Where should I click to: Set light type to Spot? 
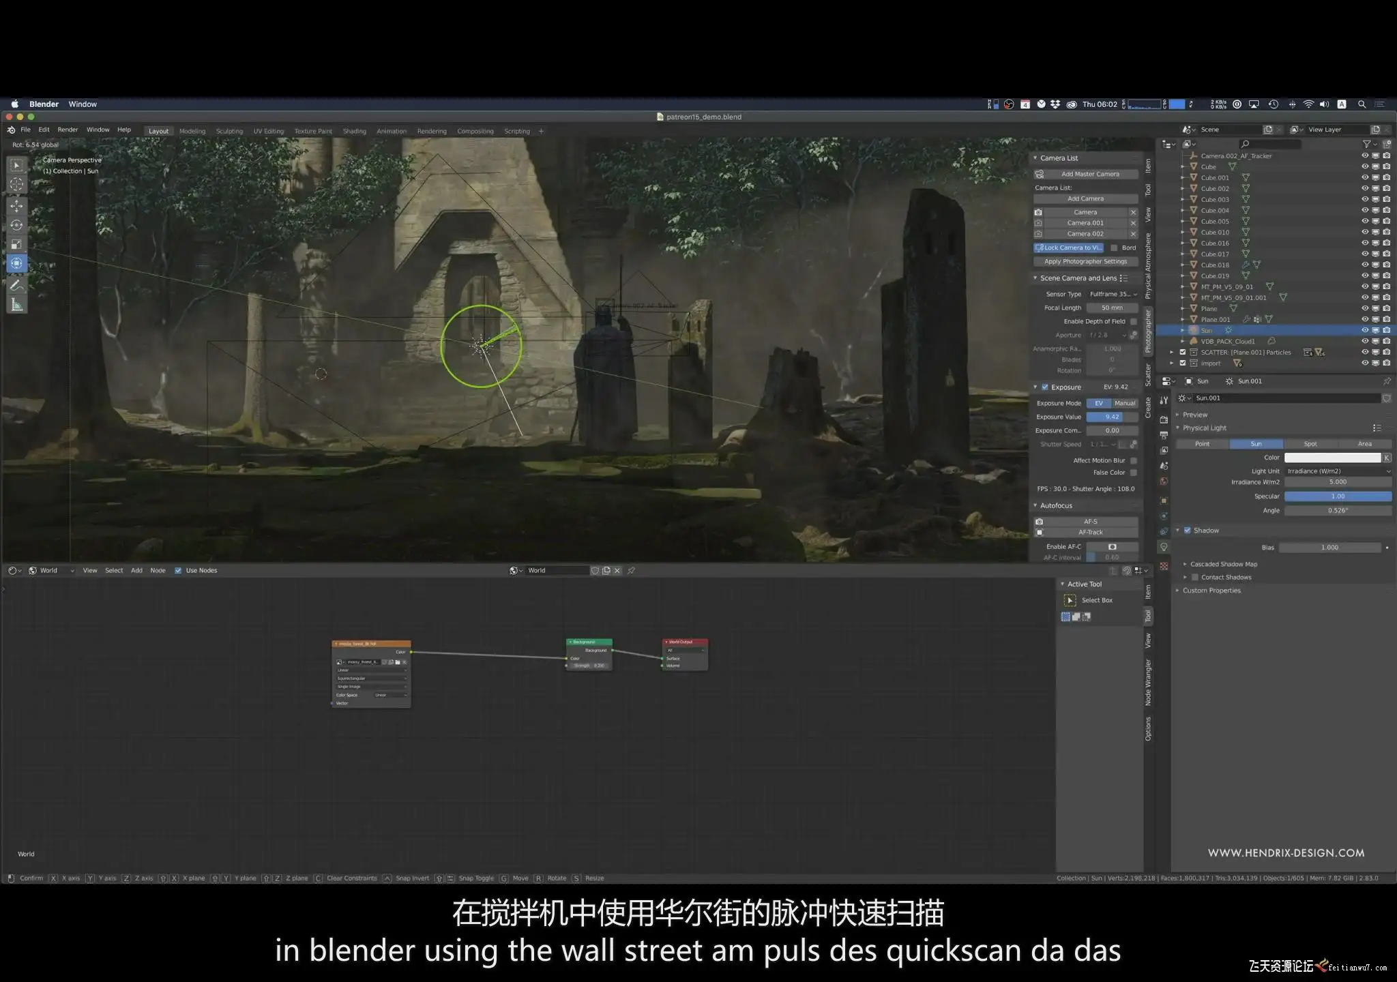click(x=1310, y=444)
